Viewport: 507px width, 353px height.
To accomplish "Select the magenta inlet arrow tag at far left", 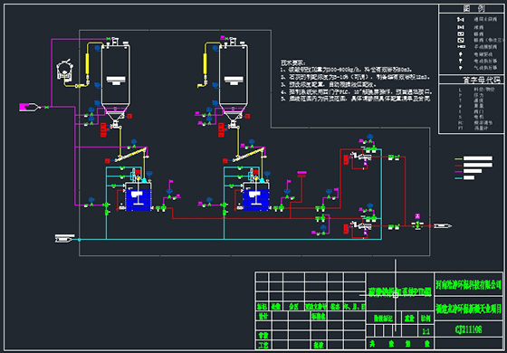I will click(28, 107).
